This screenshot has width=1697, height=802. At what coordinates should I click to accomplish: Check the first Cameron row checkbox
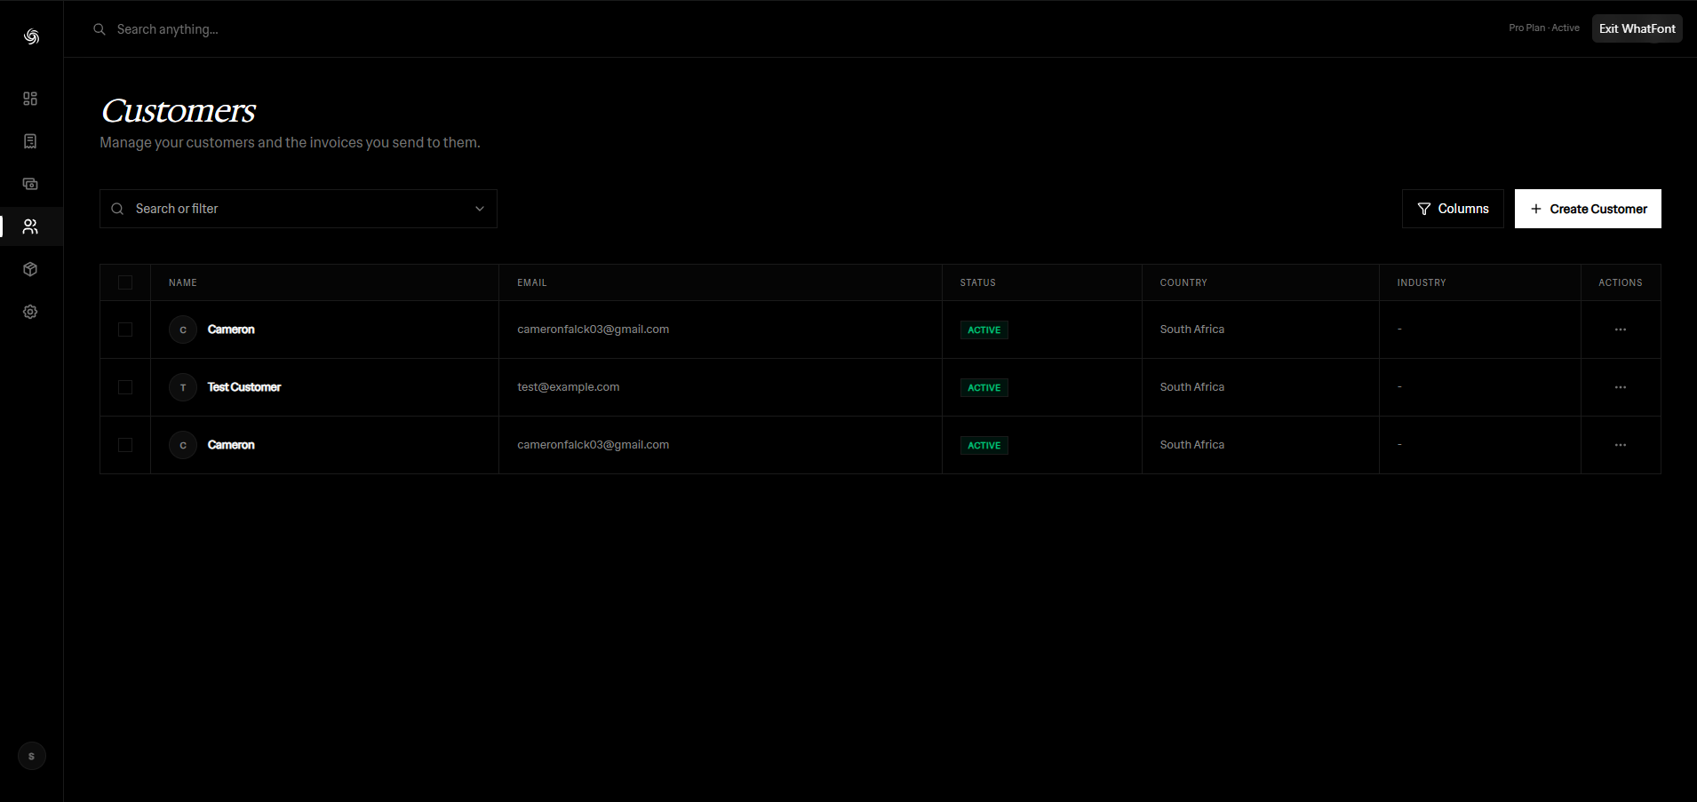125,330
